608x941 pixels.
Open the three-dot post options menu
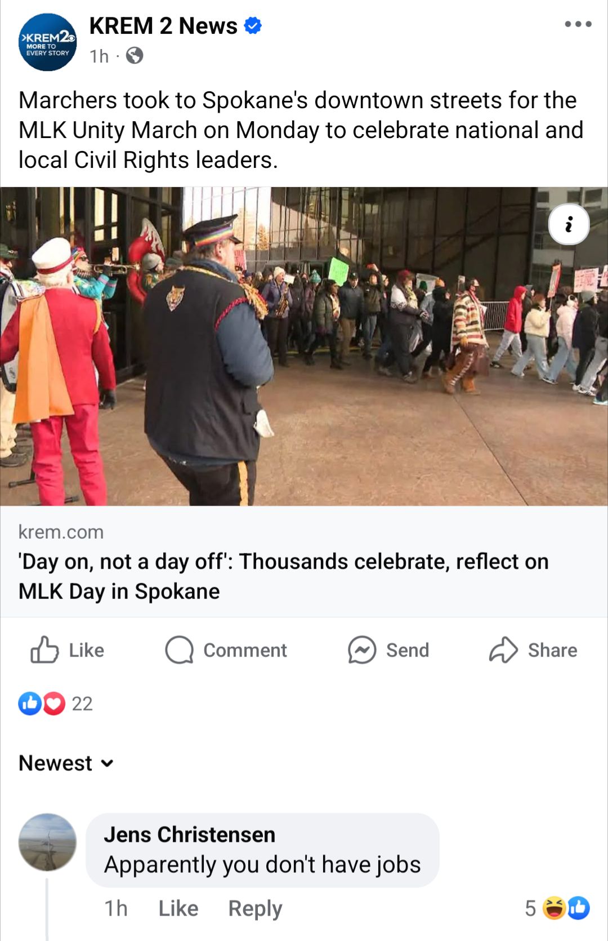point(578,24)
